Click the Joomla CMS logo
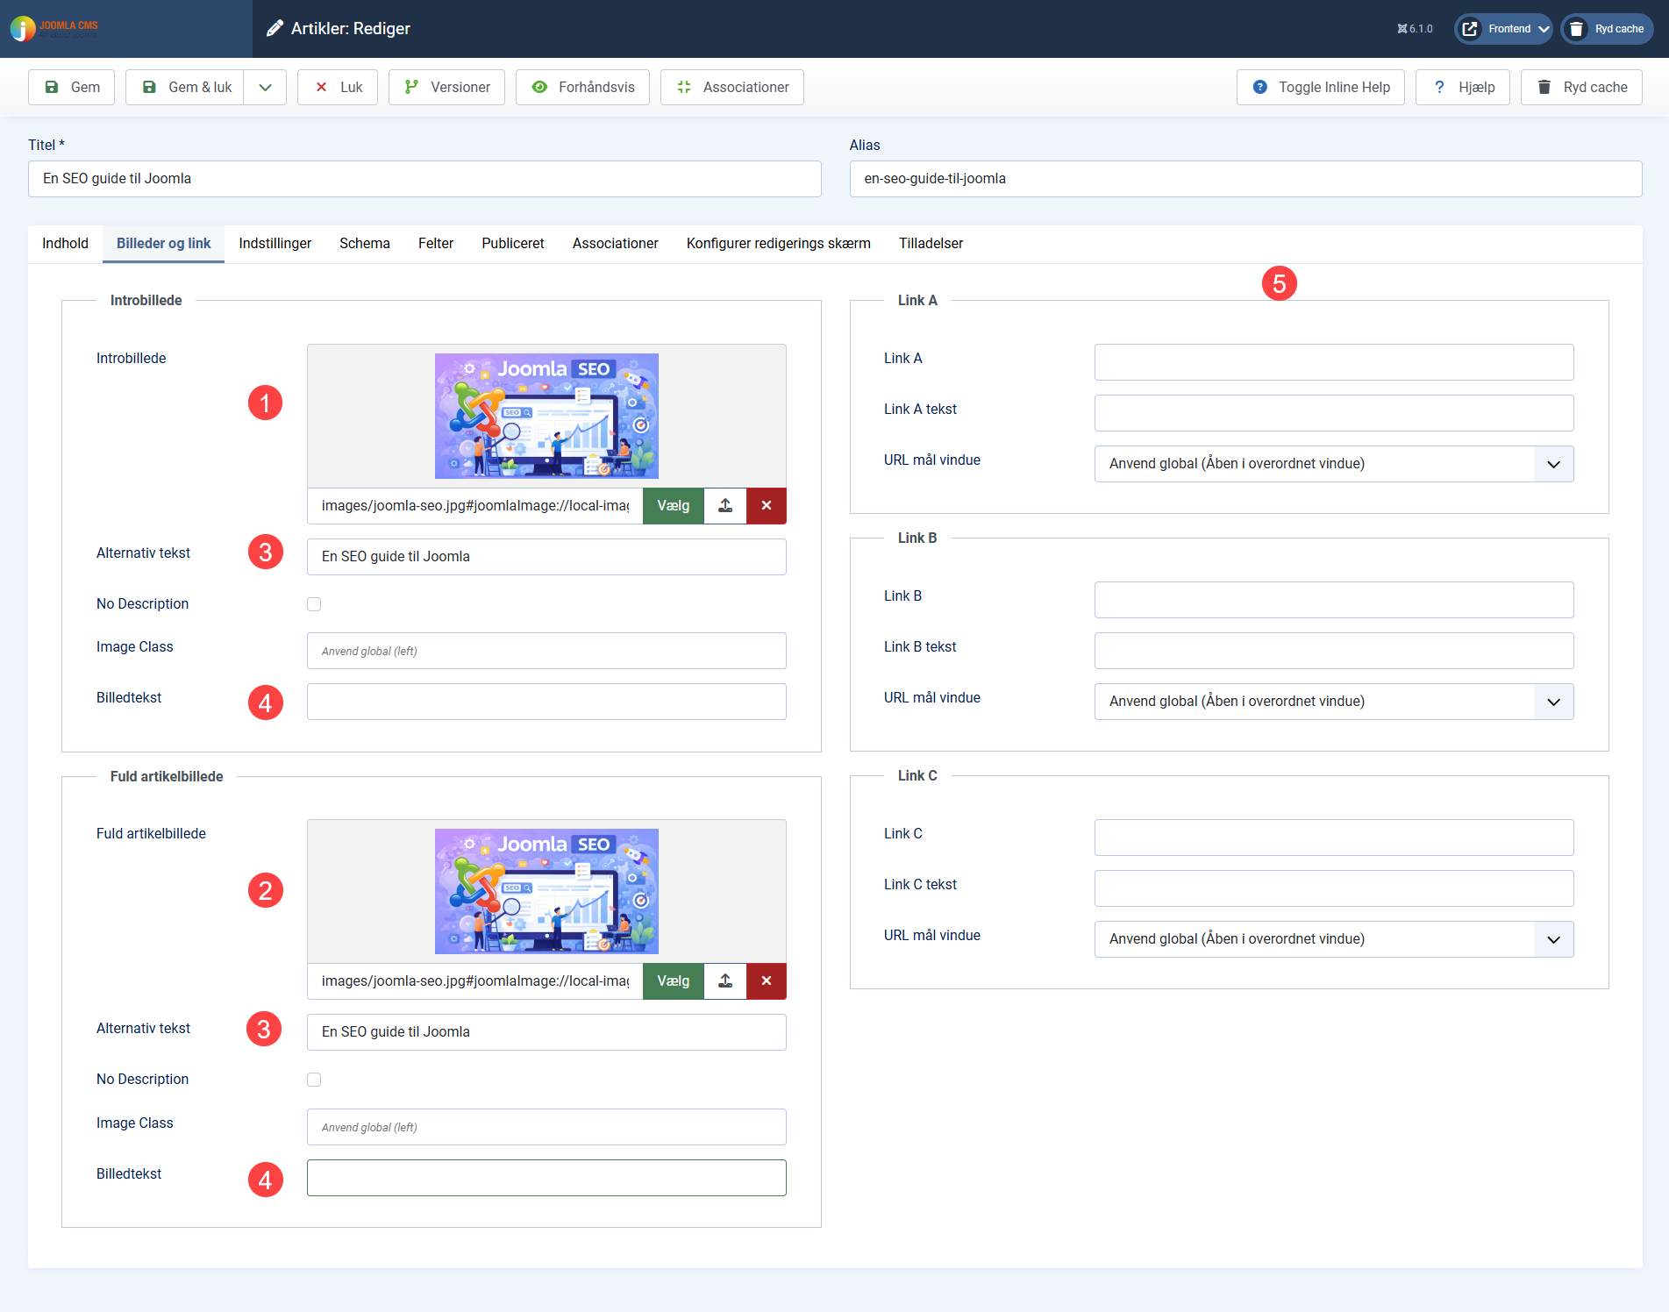 (x=54, y=29)
